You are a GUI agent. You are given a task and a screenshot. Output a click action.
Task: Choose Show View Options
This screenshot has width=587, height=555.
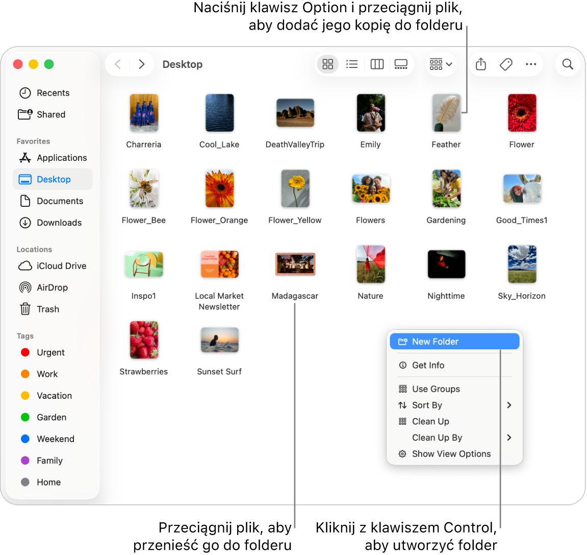pyautogui.click(x=451, y=453)
